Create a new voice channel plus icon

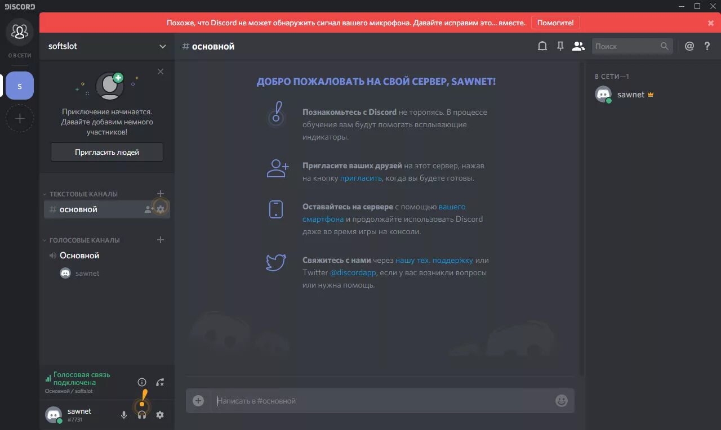[161, 240]
